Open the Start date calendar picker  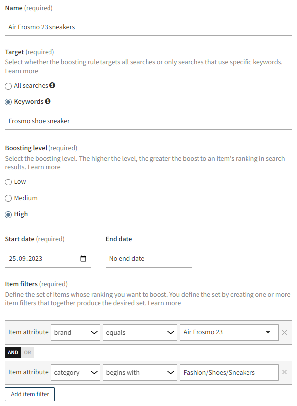[x=84, y=258]
